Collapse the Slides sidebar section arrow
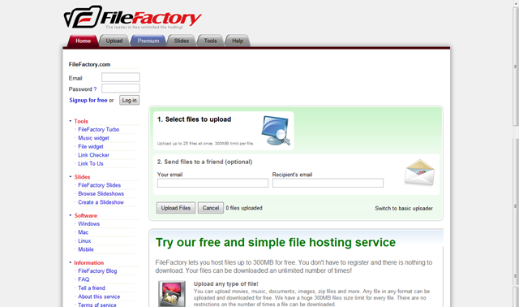 71,177
